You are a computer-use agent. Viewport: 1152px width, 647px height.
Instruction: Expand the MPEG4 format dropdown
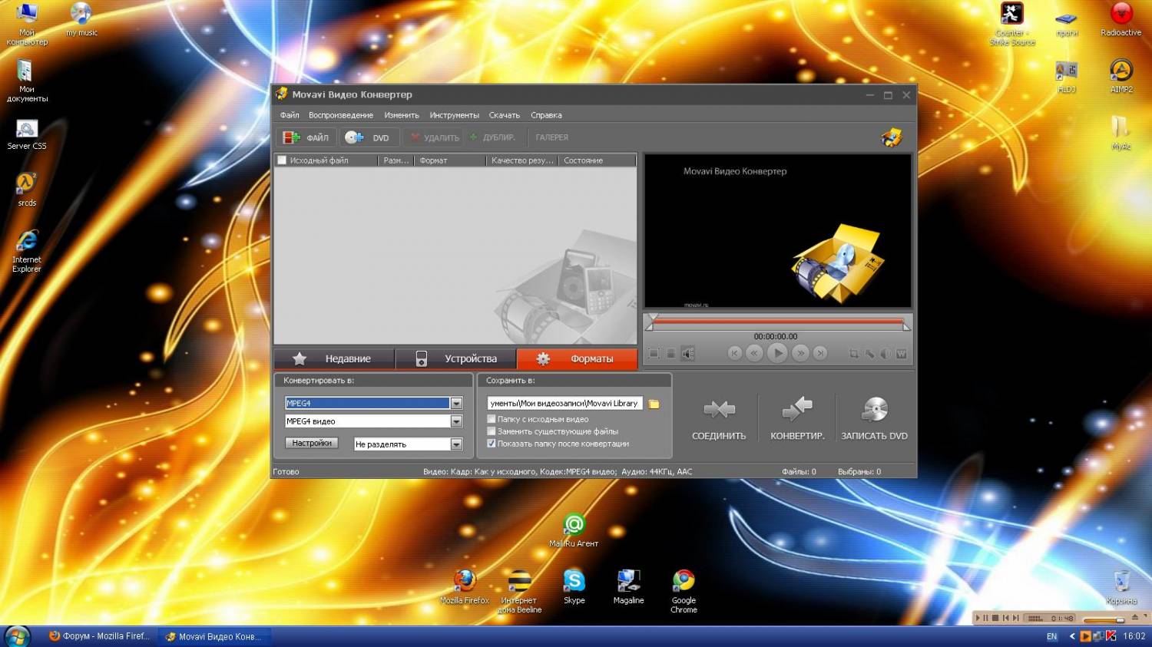[x=456, y=404]
